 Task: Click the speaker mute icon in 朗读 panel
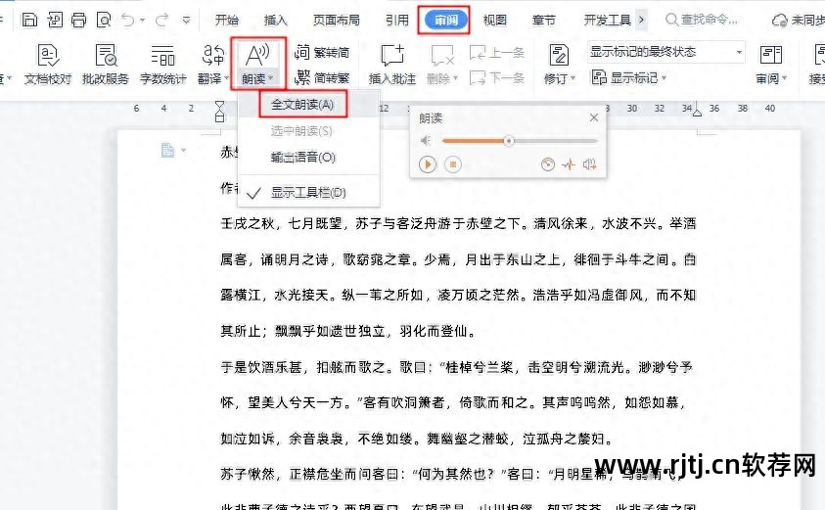(x=426, y=141)
